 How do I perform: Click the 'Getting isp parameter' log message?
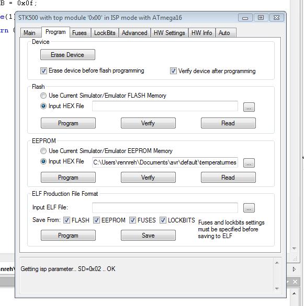point(68,269)
